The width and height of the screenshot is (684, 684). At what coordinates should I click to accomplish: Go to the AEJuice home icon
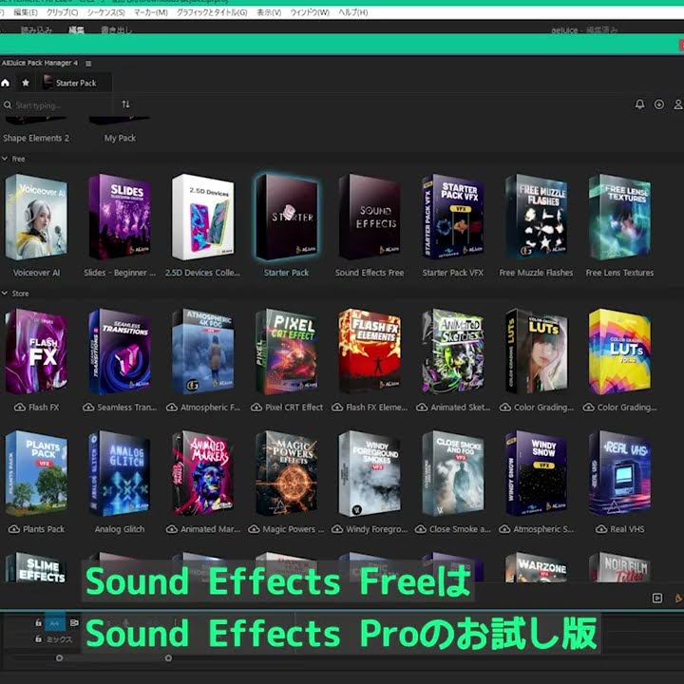6,83
